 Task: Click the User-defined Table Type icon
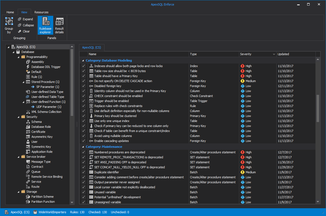(x=28, y=97)
